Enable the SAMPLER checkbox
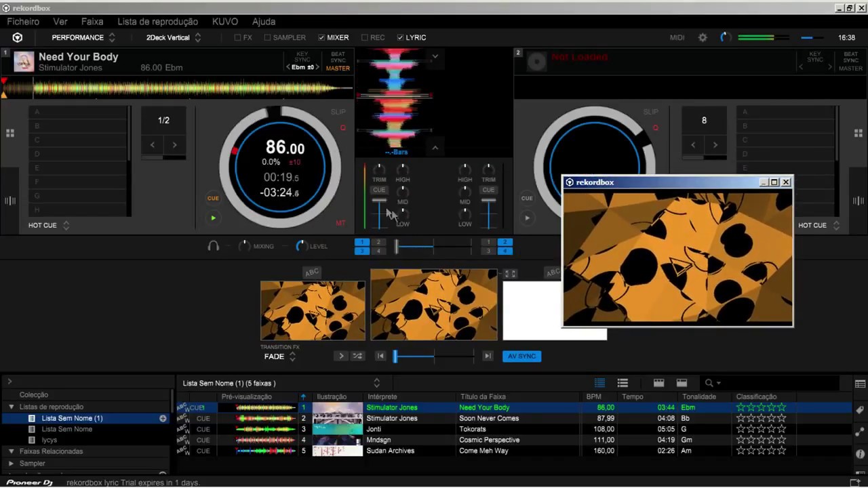This screenshot has width=868, height=488. click(x=267, y=38)
